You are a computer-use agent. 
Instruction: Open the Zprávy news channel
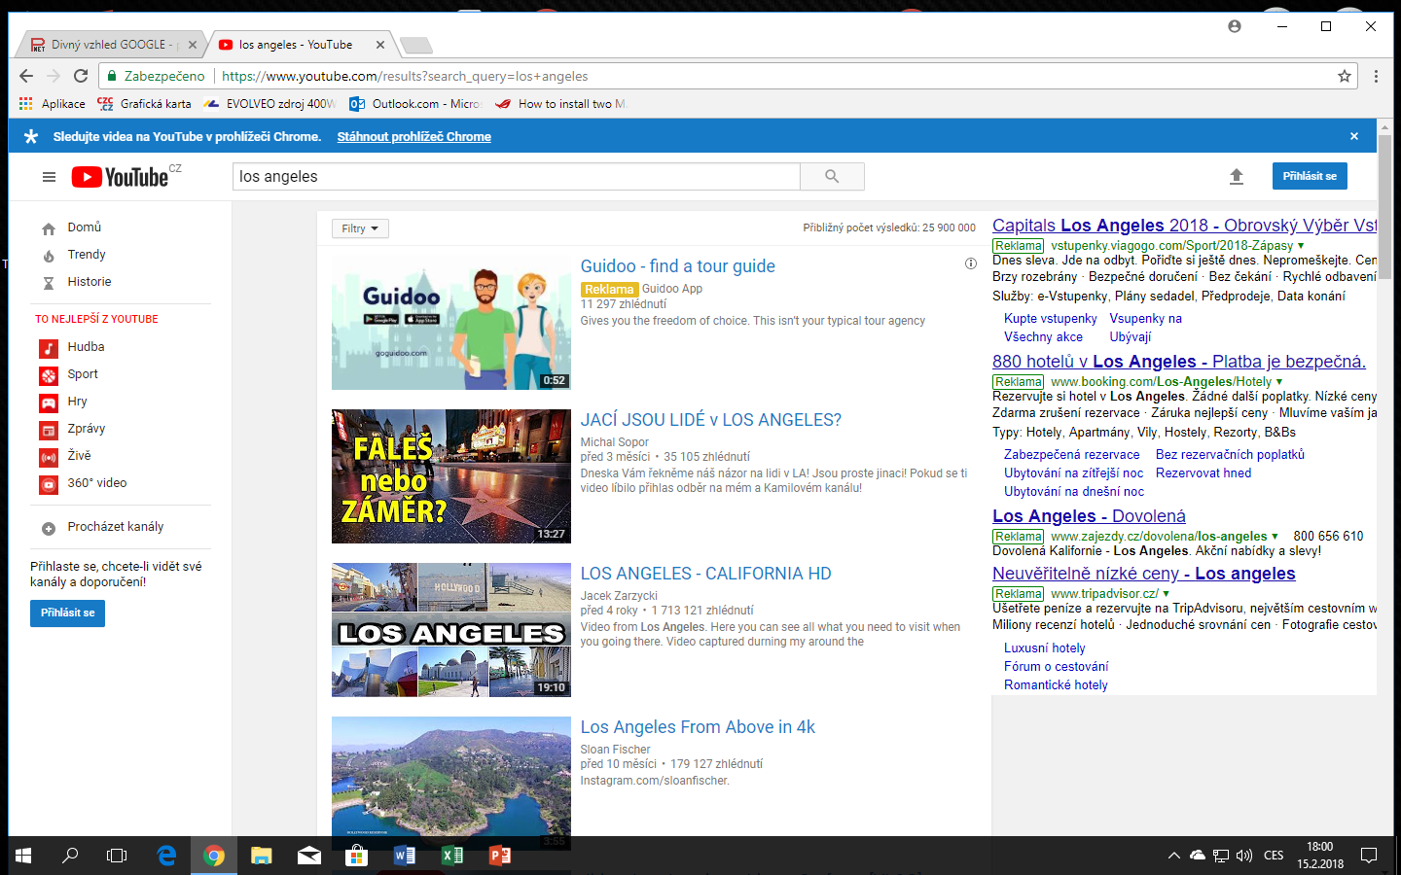pyautogui.click(x=87, y=429)
